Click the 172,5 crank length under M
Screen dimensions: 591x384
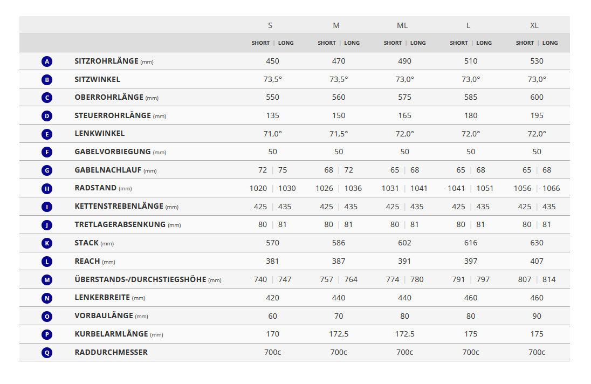click(x=339, y=334)
